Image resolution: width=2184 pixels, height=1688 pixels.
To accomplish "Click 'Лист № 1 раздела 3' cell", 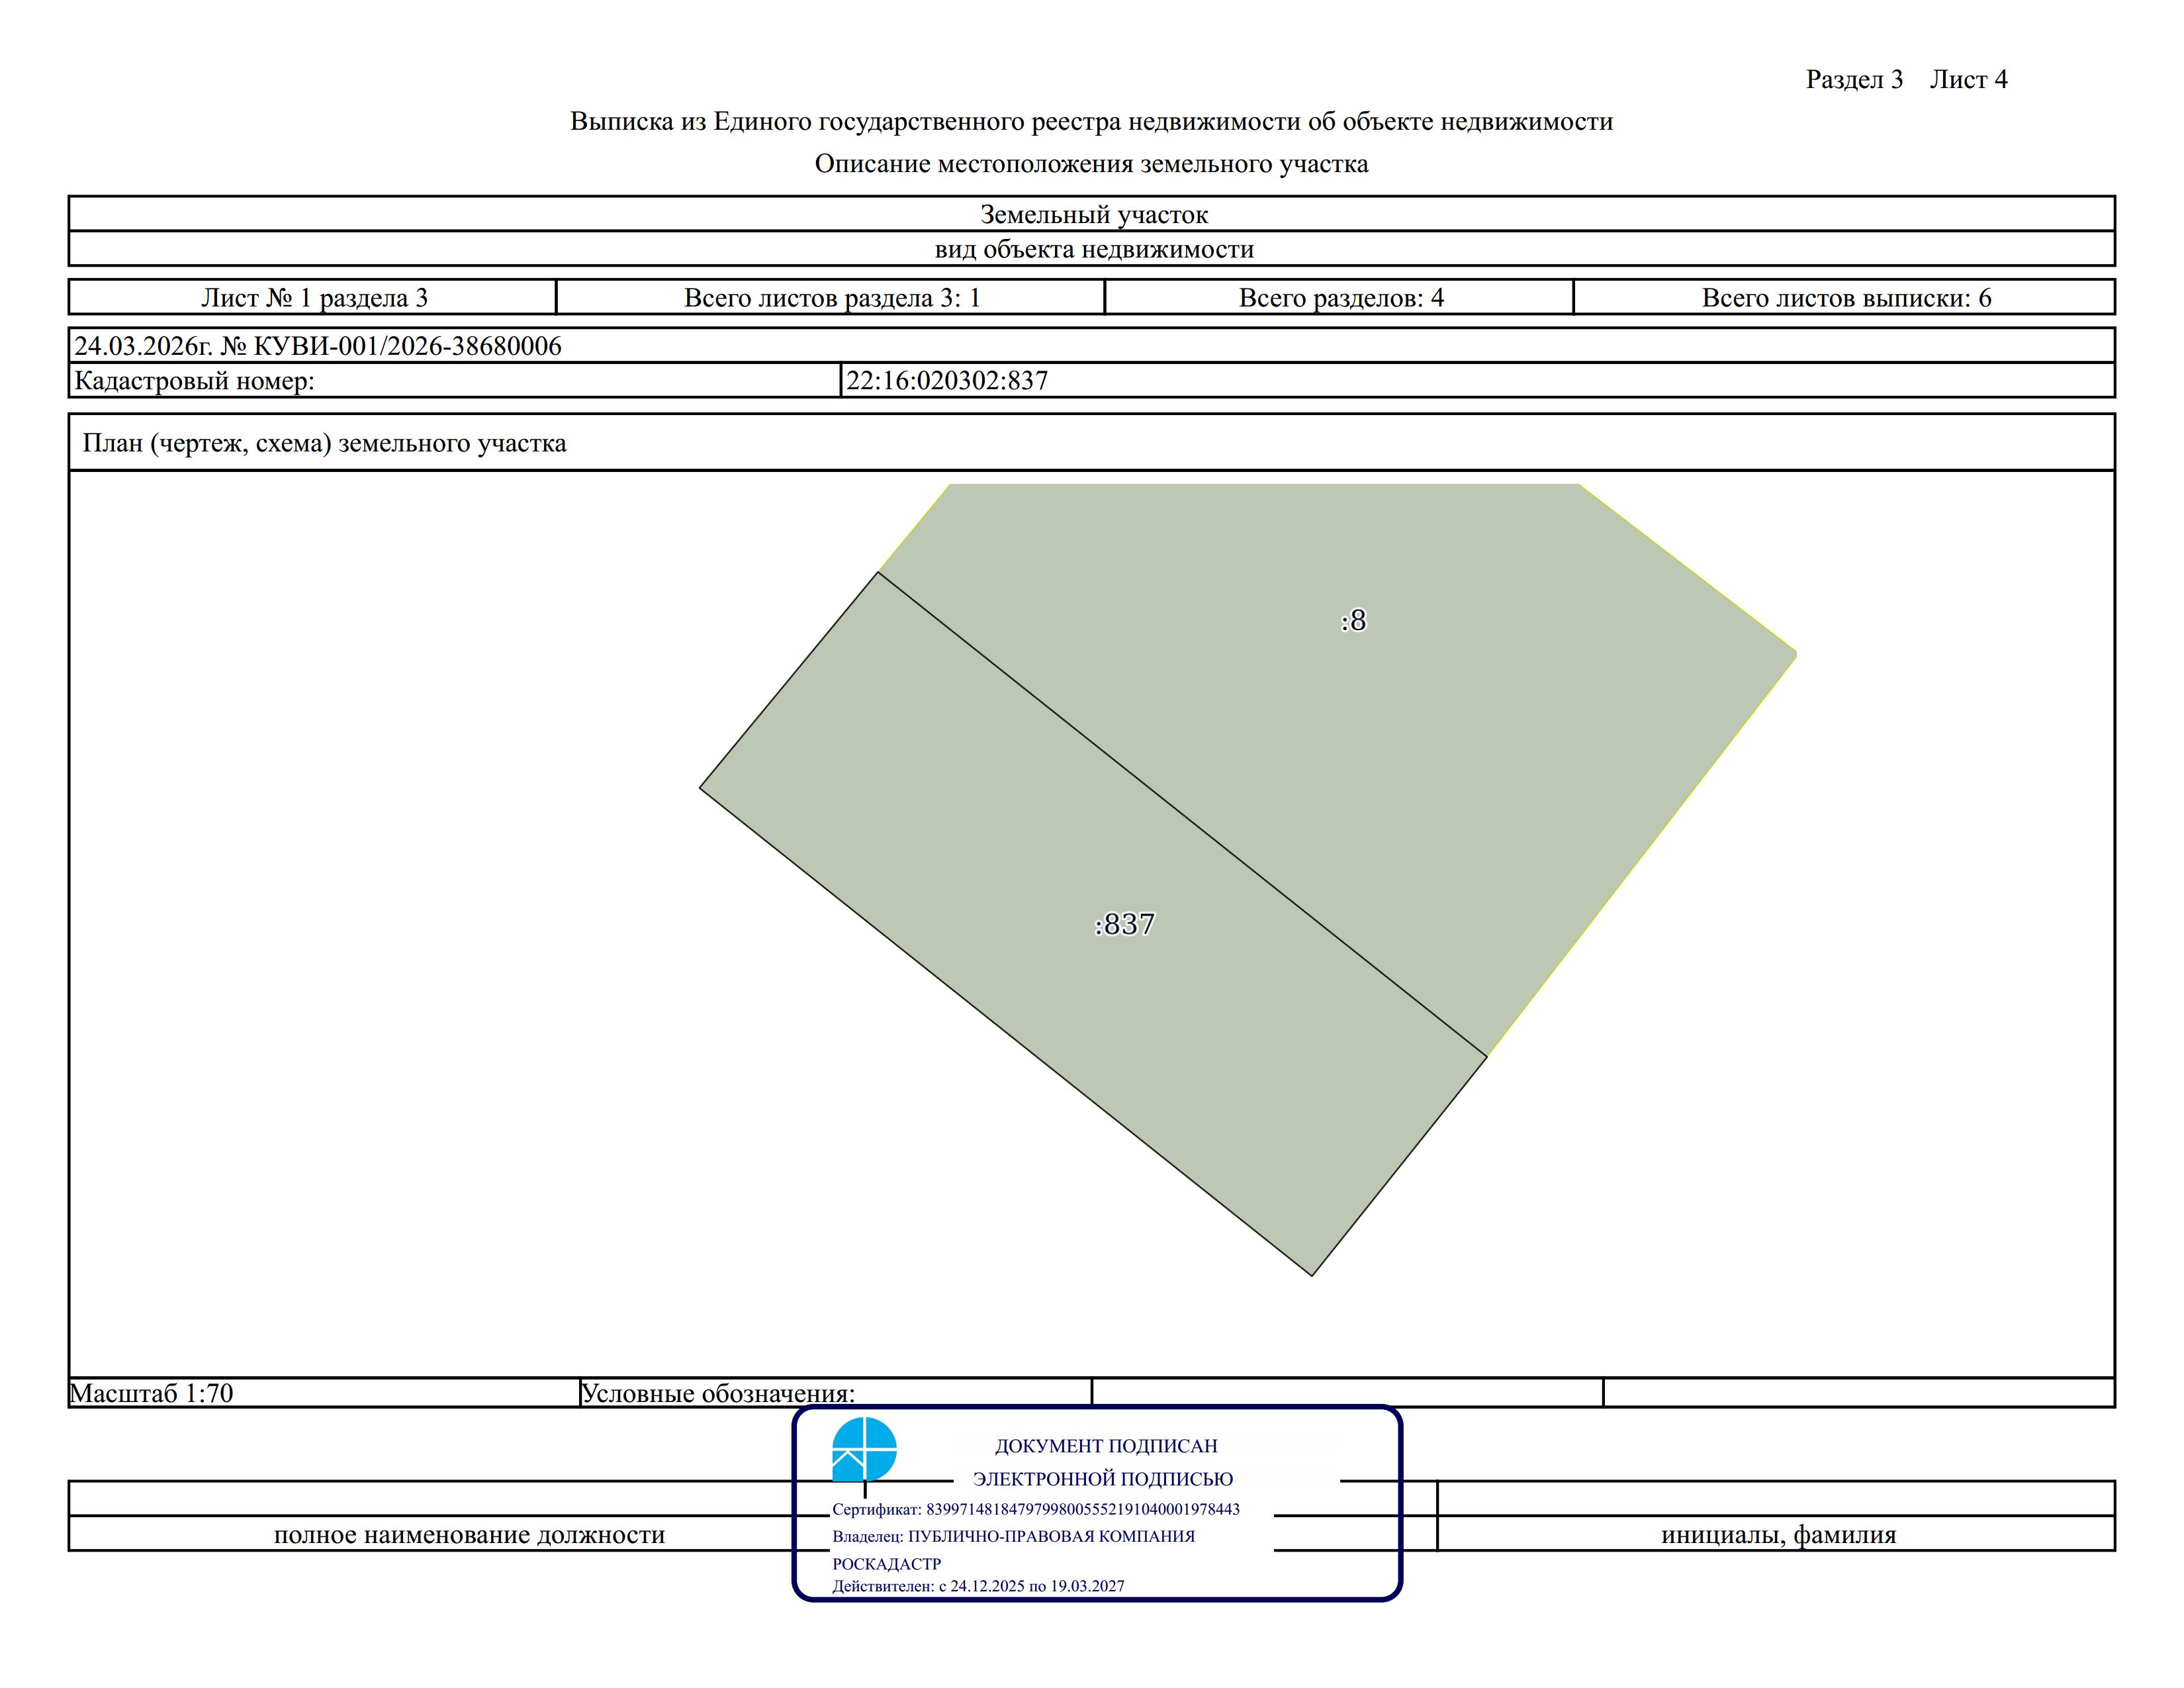I will pos(313,297).
